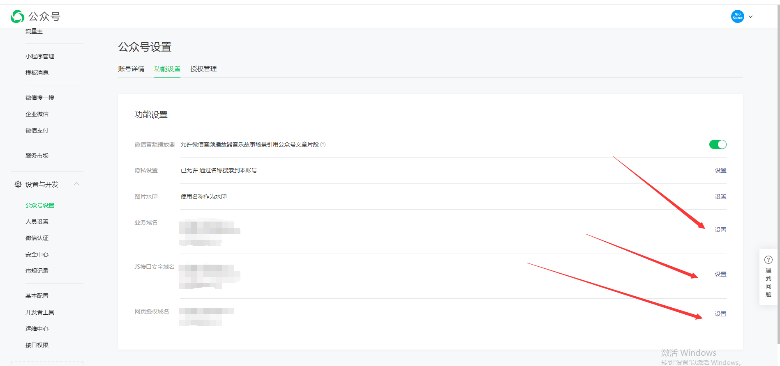Open 基本配置 in the sidebar
Viewport: 780px width, 366px height.
(37, 296)
